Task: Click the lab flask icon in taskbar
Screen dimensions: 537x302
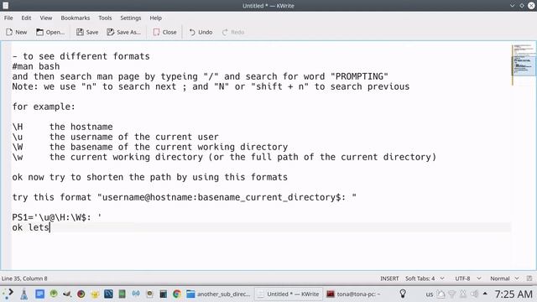Action: pos(24,294)
